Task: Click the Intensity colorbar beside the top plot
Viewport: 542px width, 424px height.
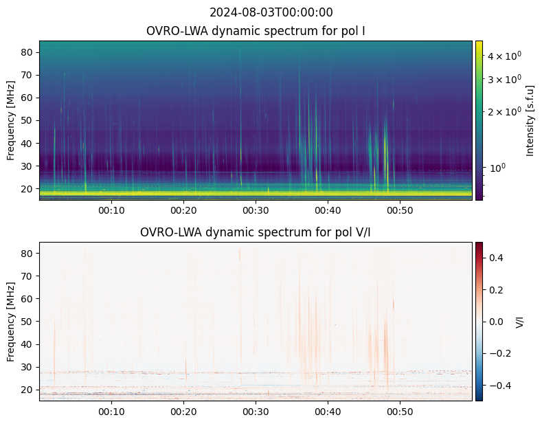Action: point(479,120)
